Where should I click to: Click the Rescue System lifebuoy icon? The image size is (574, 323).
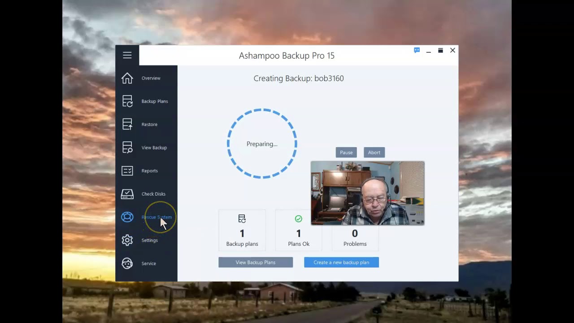tap(127, 217)
